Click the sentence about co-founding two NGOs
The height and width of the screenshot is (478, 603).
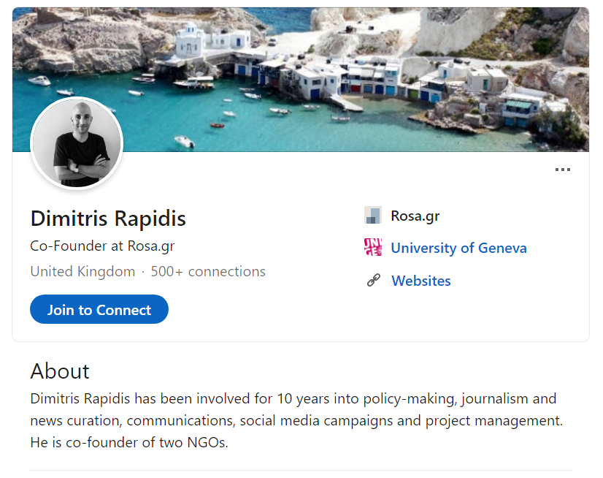(x=129, y=443)
